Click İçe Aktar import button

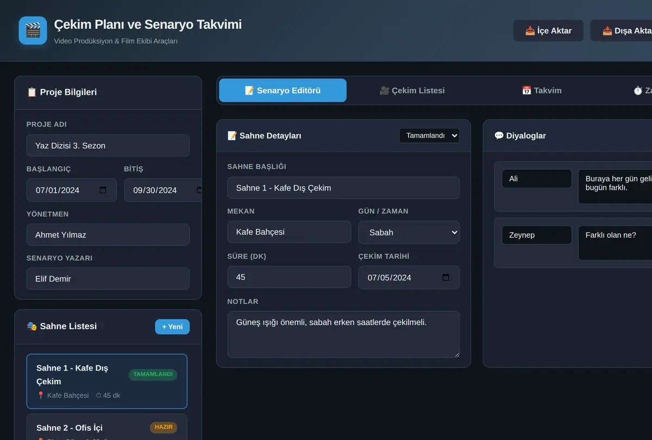[x=548, y=31]
